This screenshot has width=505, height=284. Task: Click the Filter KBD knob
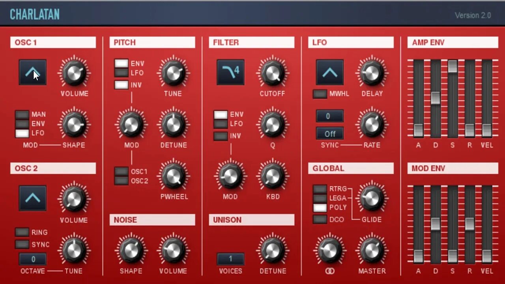point(273,176)
